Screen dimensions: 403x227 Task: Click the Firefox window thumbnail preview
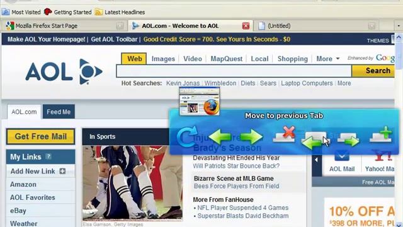coord(200,101)
